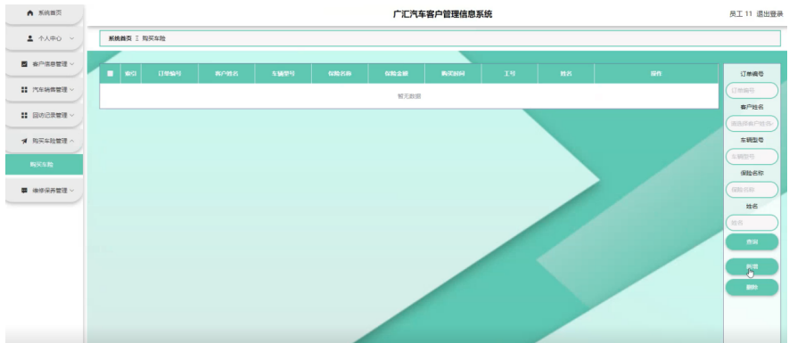Image resolution: width=789 pixels, height=343 pixels.
Task: Open the 客户姓名 selection dropdown
Action: 752,124
